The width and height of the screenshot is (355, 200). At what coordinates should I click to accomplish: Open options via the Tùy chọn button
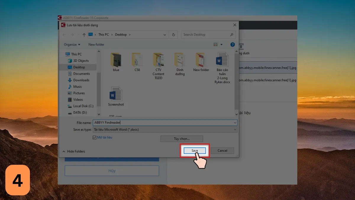pos(182,138)
